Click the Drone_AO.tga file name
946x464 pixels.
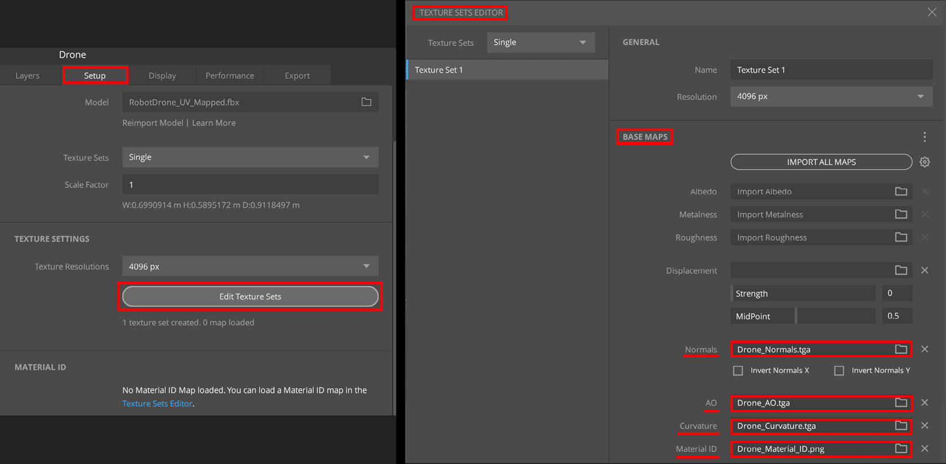(x=763, y=403)
